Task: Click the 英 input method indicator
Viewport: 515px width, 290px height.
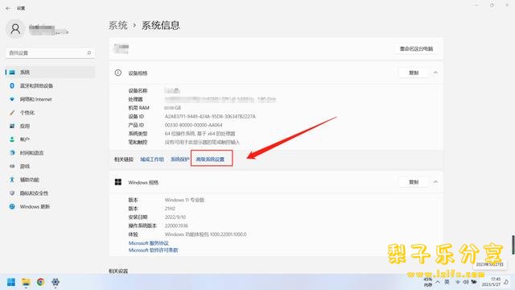Action: pyautogui.click(x=447, y=282)
